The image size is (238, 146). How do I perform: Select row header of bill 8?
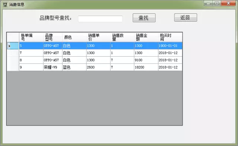[13, 60]
